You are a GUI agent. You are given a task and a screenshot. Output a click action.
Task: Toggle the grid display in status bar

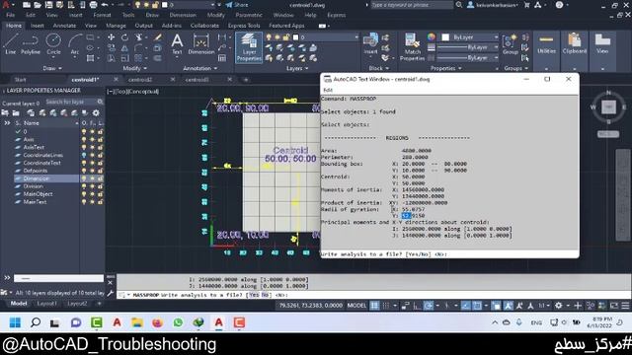[x=375, y=306]
